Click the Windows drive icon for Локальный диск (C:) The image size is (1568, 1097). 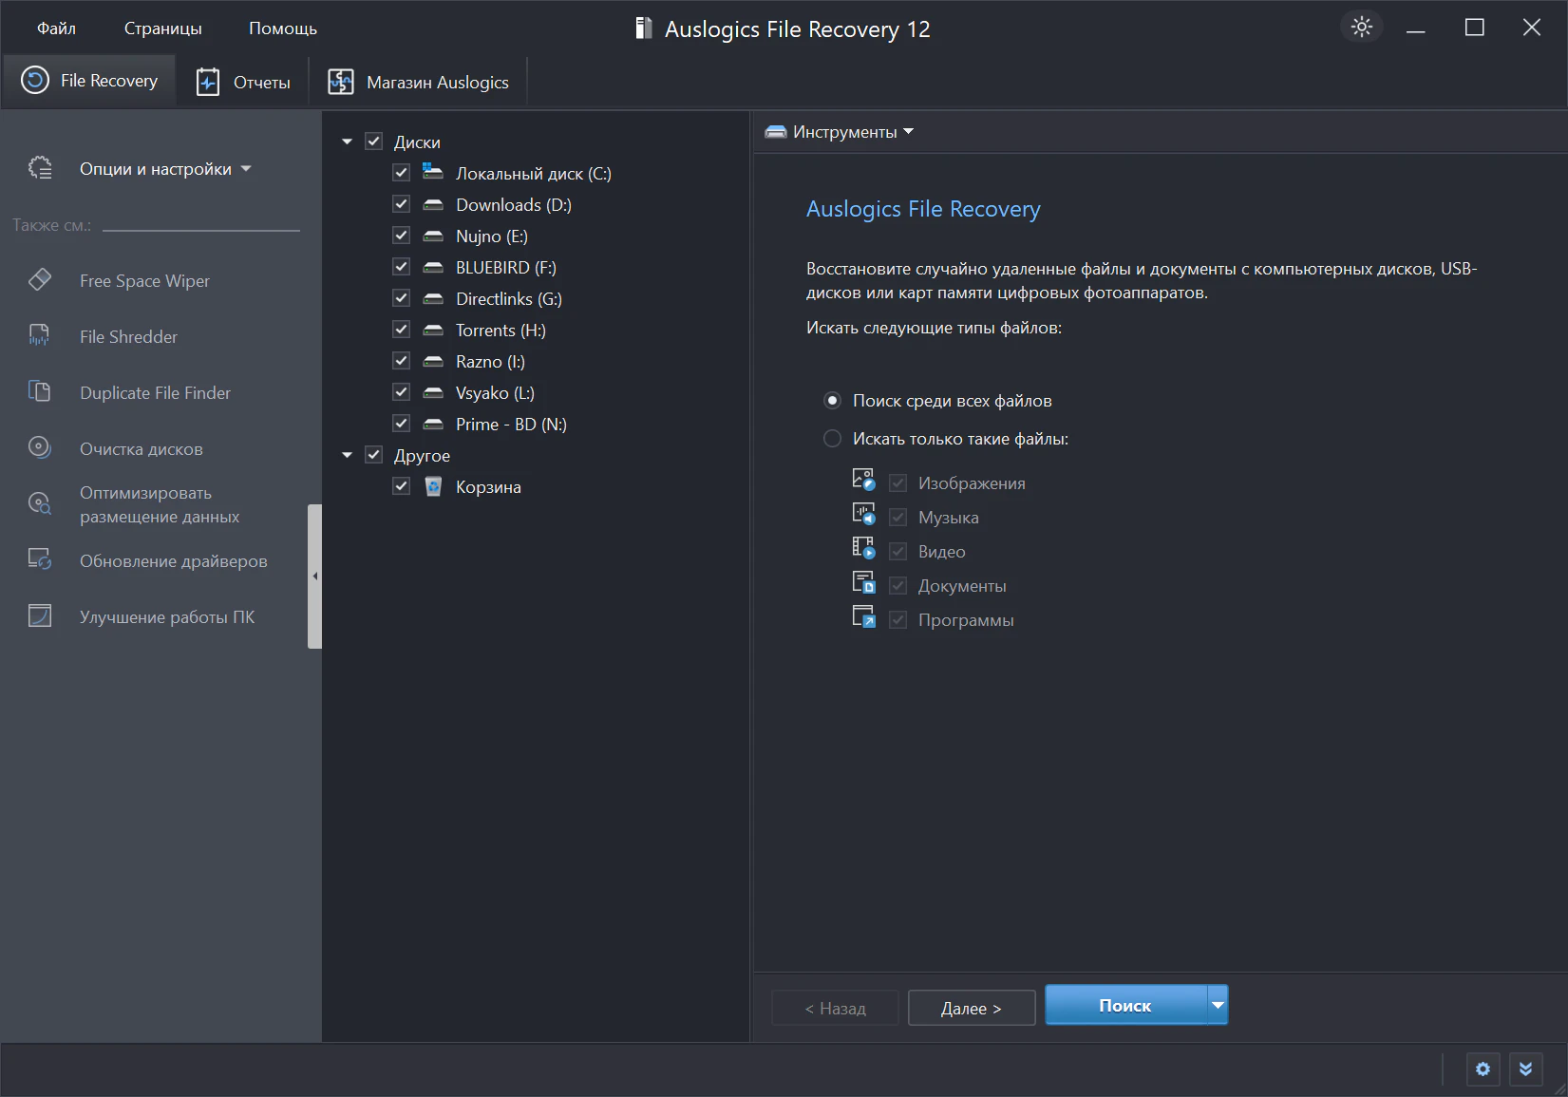(433, 172)
